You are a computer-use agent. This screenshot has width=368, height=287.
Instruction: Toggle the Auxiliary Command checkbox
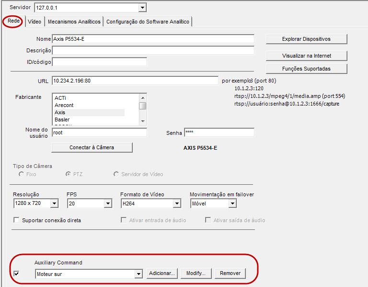coord(16,274)
